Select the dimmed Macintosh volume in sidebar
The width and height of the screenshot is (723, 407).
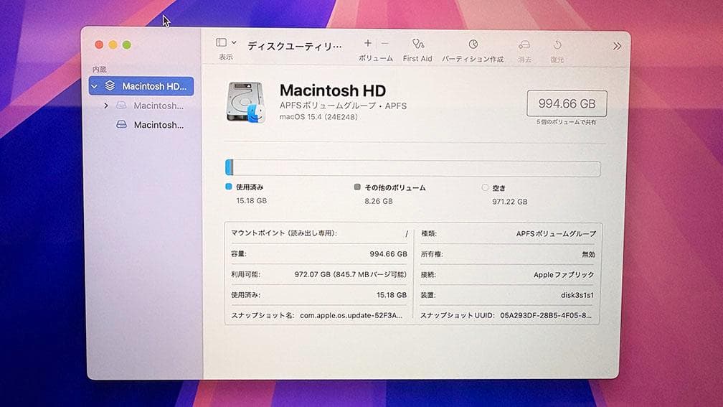click(158, 106)
